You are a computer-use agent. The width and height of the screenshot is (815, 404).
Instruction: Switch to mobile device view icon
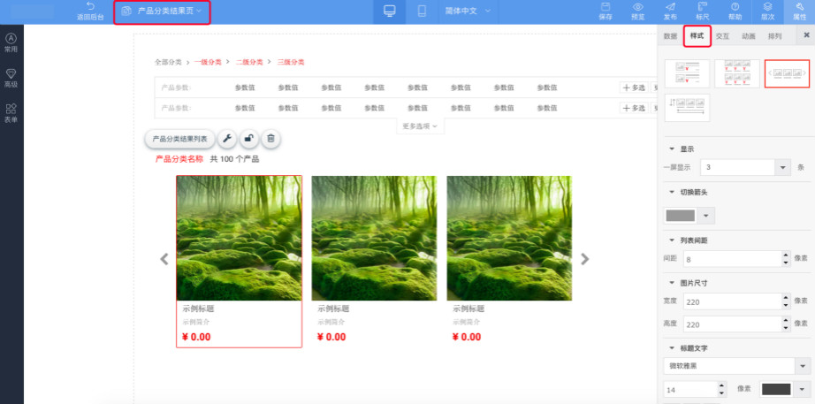click(x=422, y=11)
